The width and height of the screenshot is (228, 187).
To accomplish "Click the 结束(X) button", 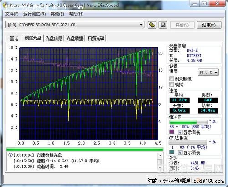I will [209, 25].
